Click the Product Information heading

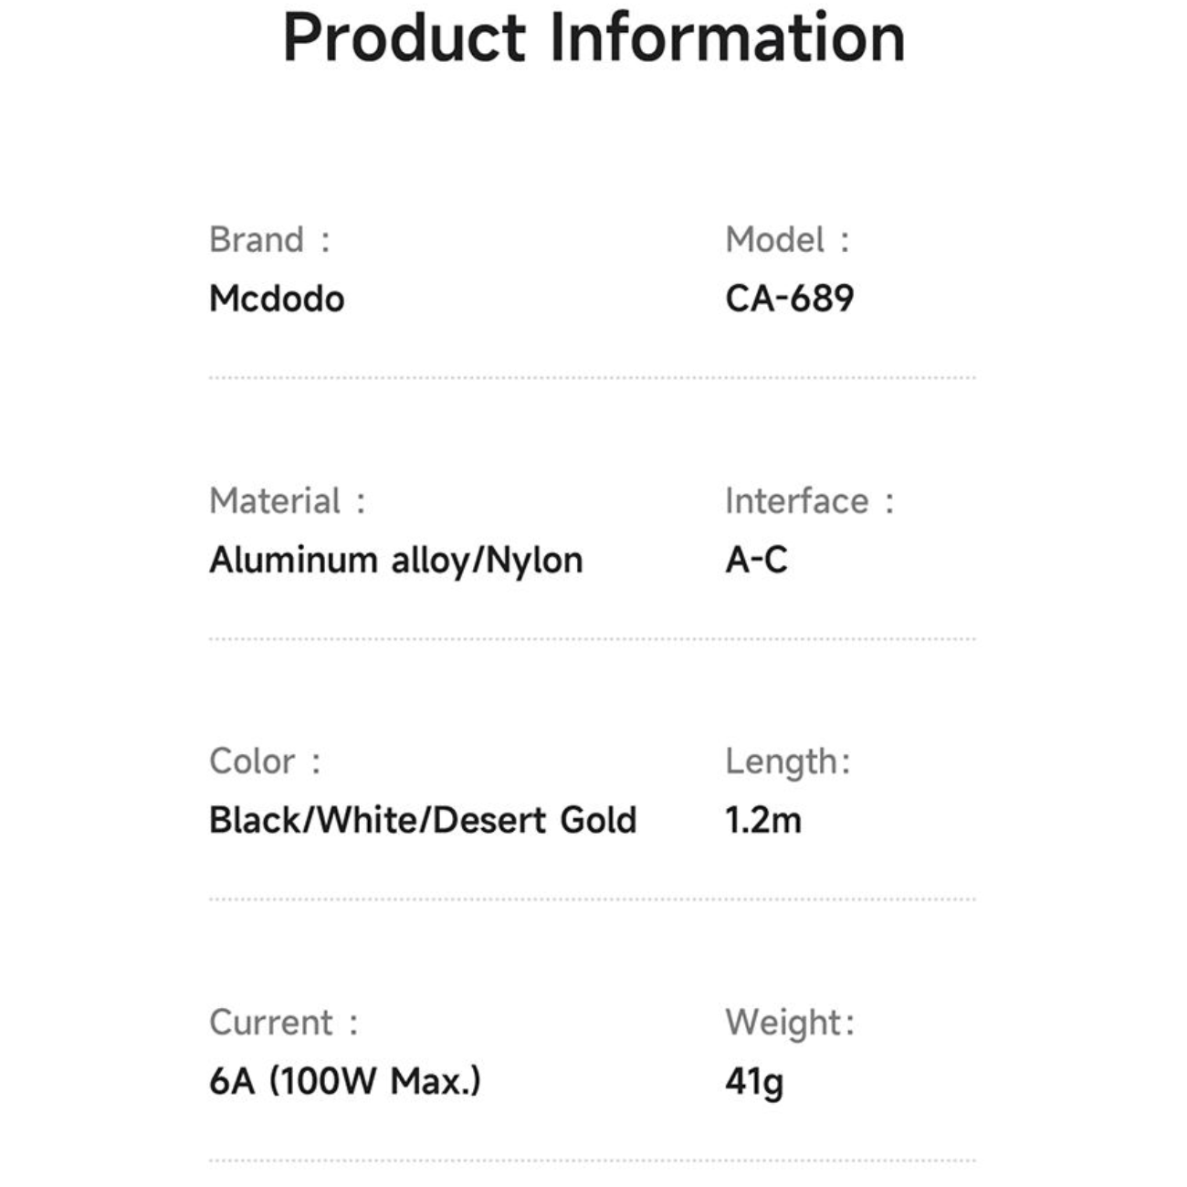click(593, 38)
